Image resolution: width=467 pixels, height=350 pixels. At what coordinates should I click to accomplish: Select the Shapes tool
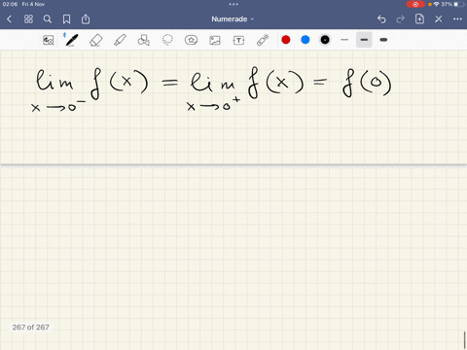point(144,40)
